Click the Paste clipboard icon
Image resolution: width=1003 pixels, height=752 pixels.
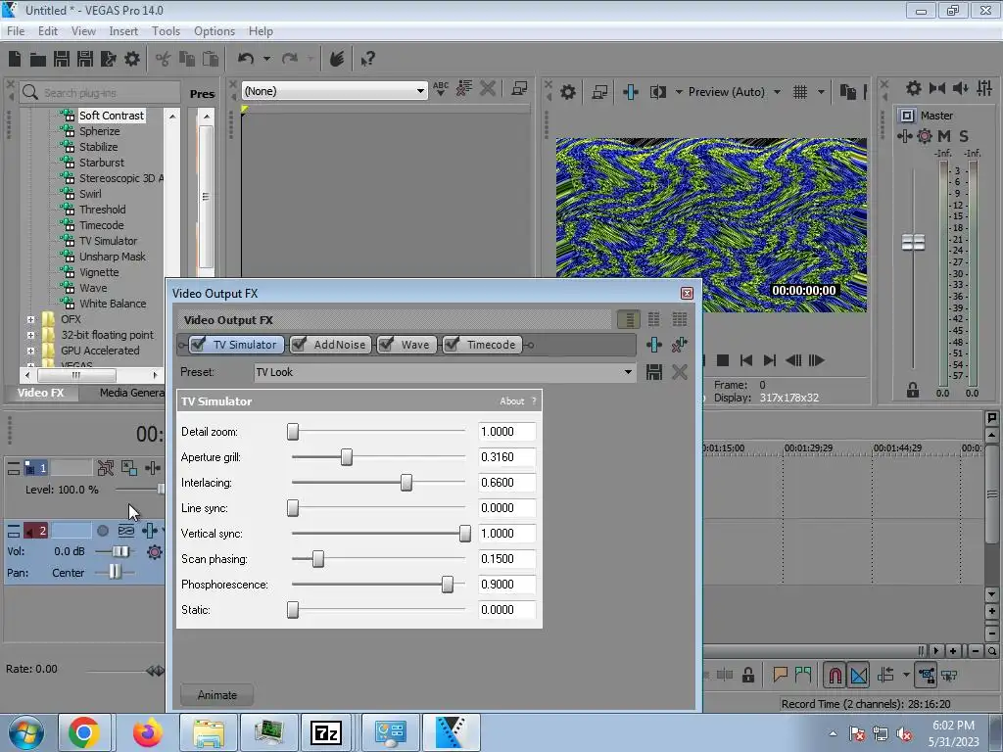[x=211, y=59]
